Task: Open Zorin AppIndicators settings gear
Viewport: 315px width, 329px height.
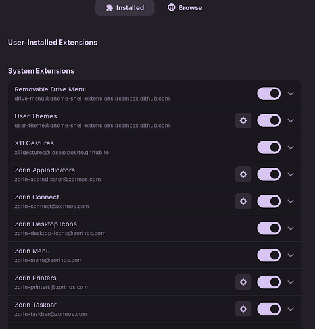Action: coord(243,174)
